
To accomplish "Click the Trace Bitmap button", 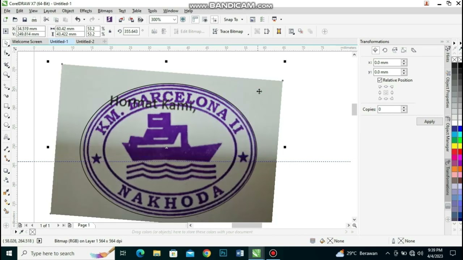I will click(228, 31).
